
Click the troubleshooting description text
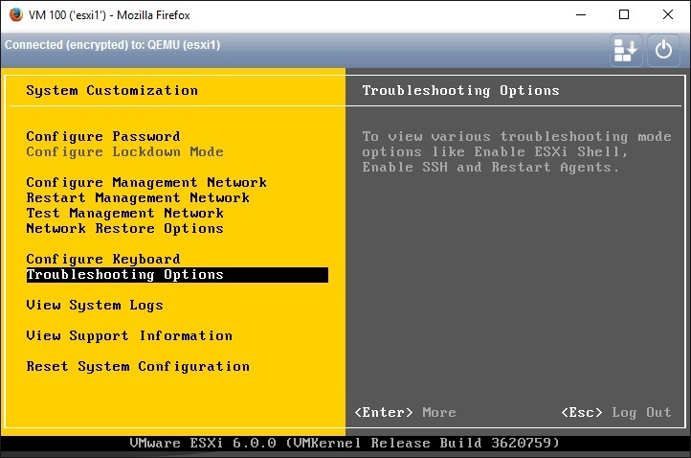point(517,151)
